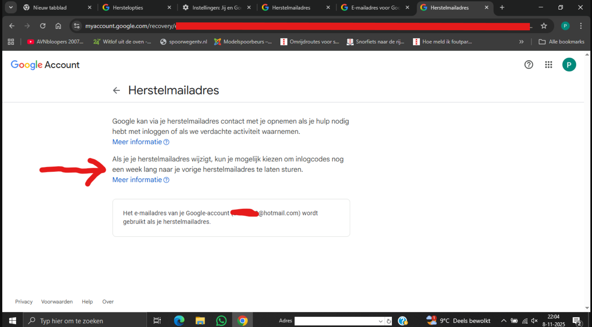Open the taskbar Adres dropdown arrow

click(x=381, y=321)
